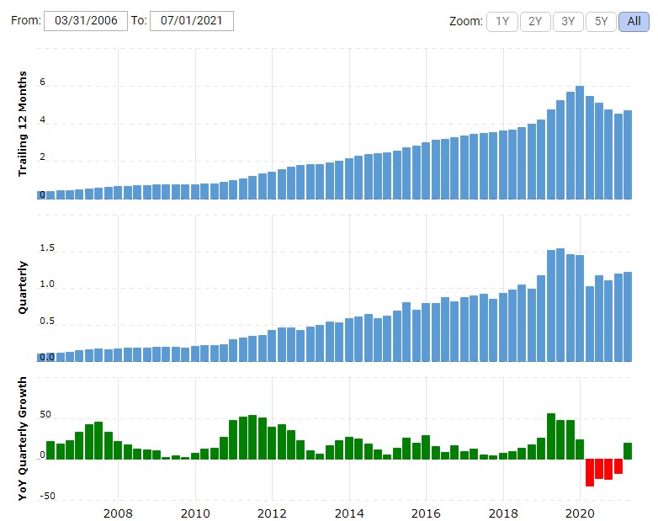
Task: Click the 2010 x-axis year label
Action: coord(195,513)
